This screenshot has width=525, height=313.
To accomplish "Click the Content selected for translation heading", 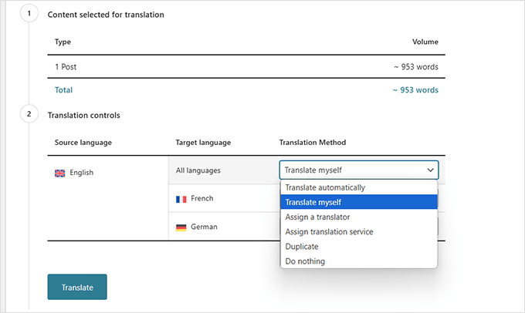I will click(x=106, y=15).
